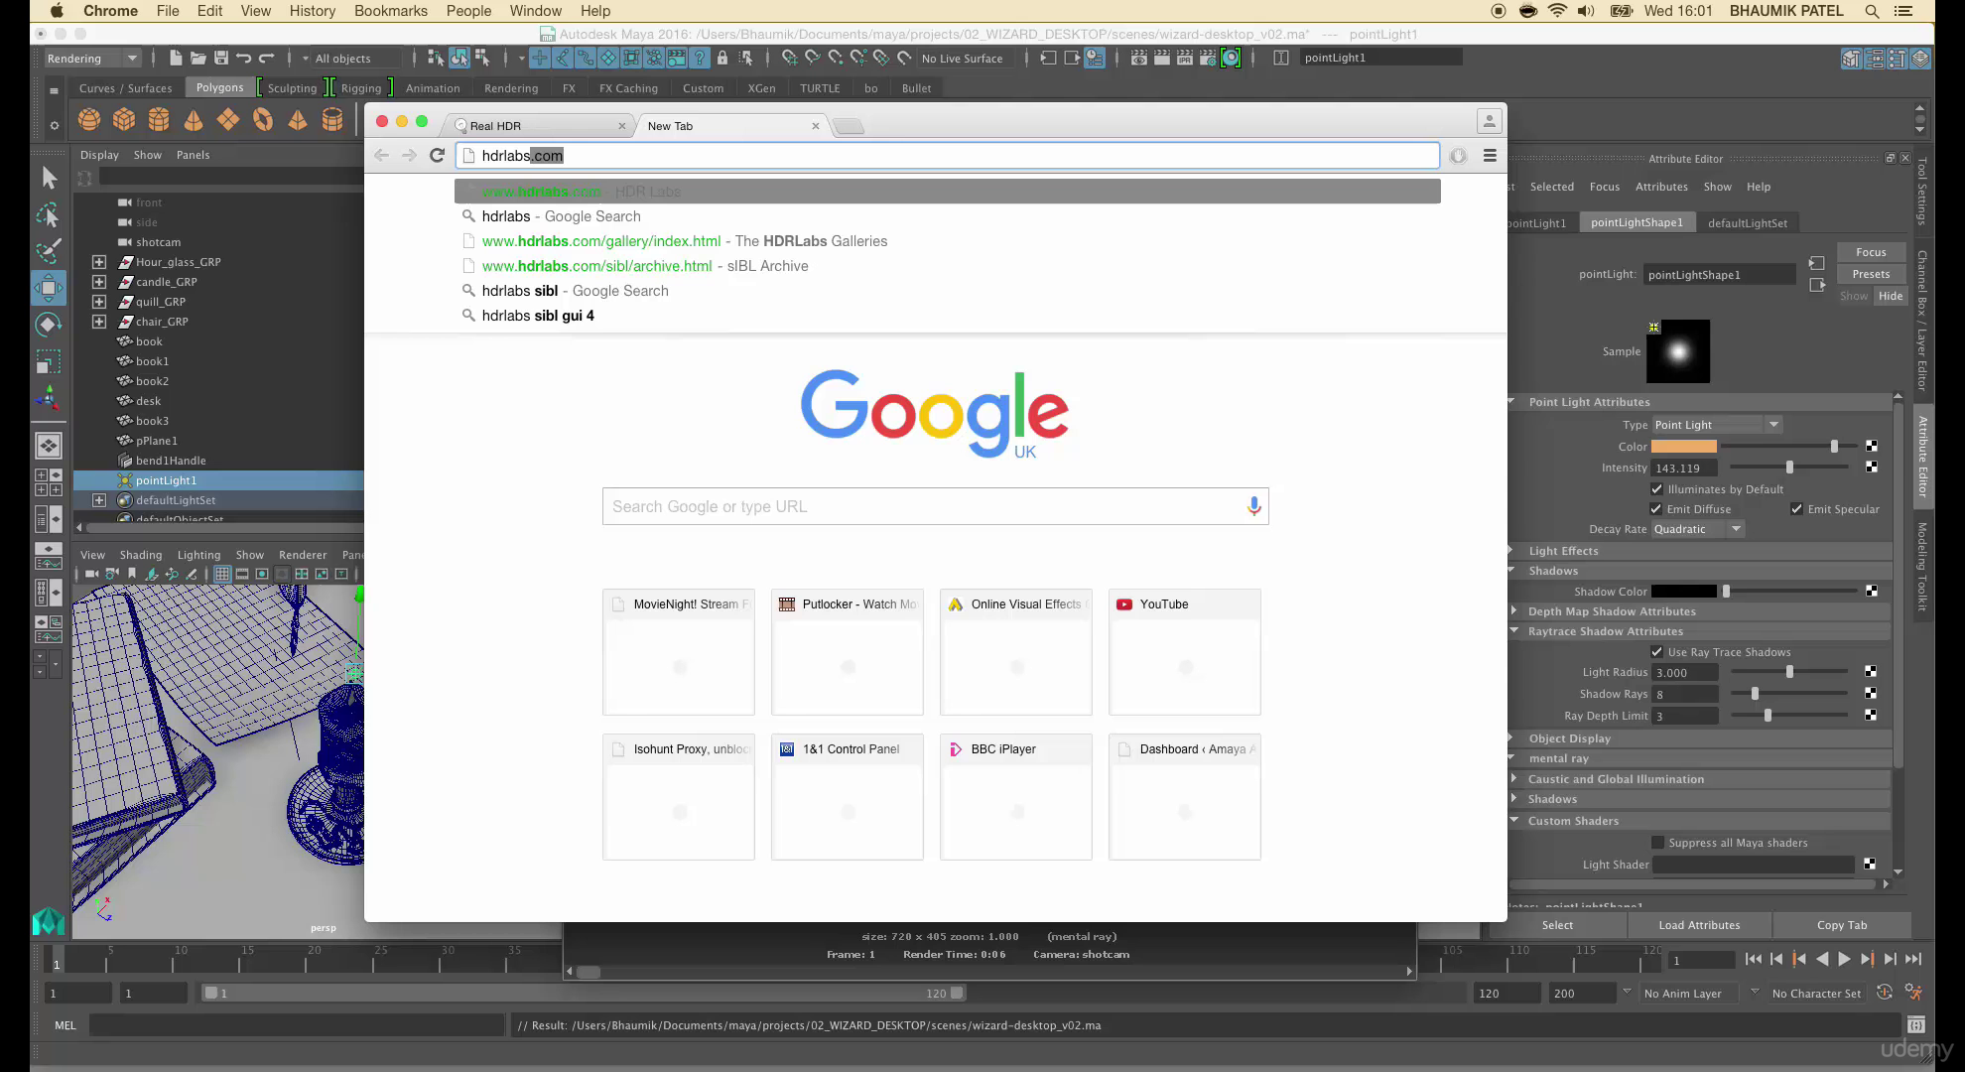Screen dimensions: 1965x1072
Task: Click Intensity attribute map checker button
Action: pos(1871,467)
